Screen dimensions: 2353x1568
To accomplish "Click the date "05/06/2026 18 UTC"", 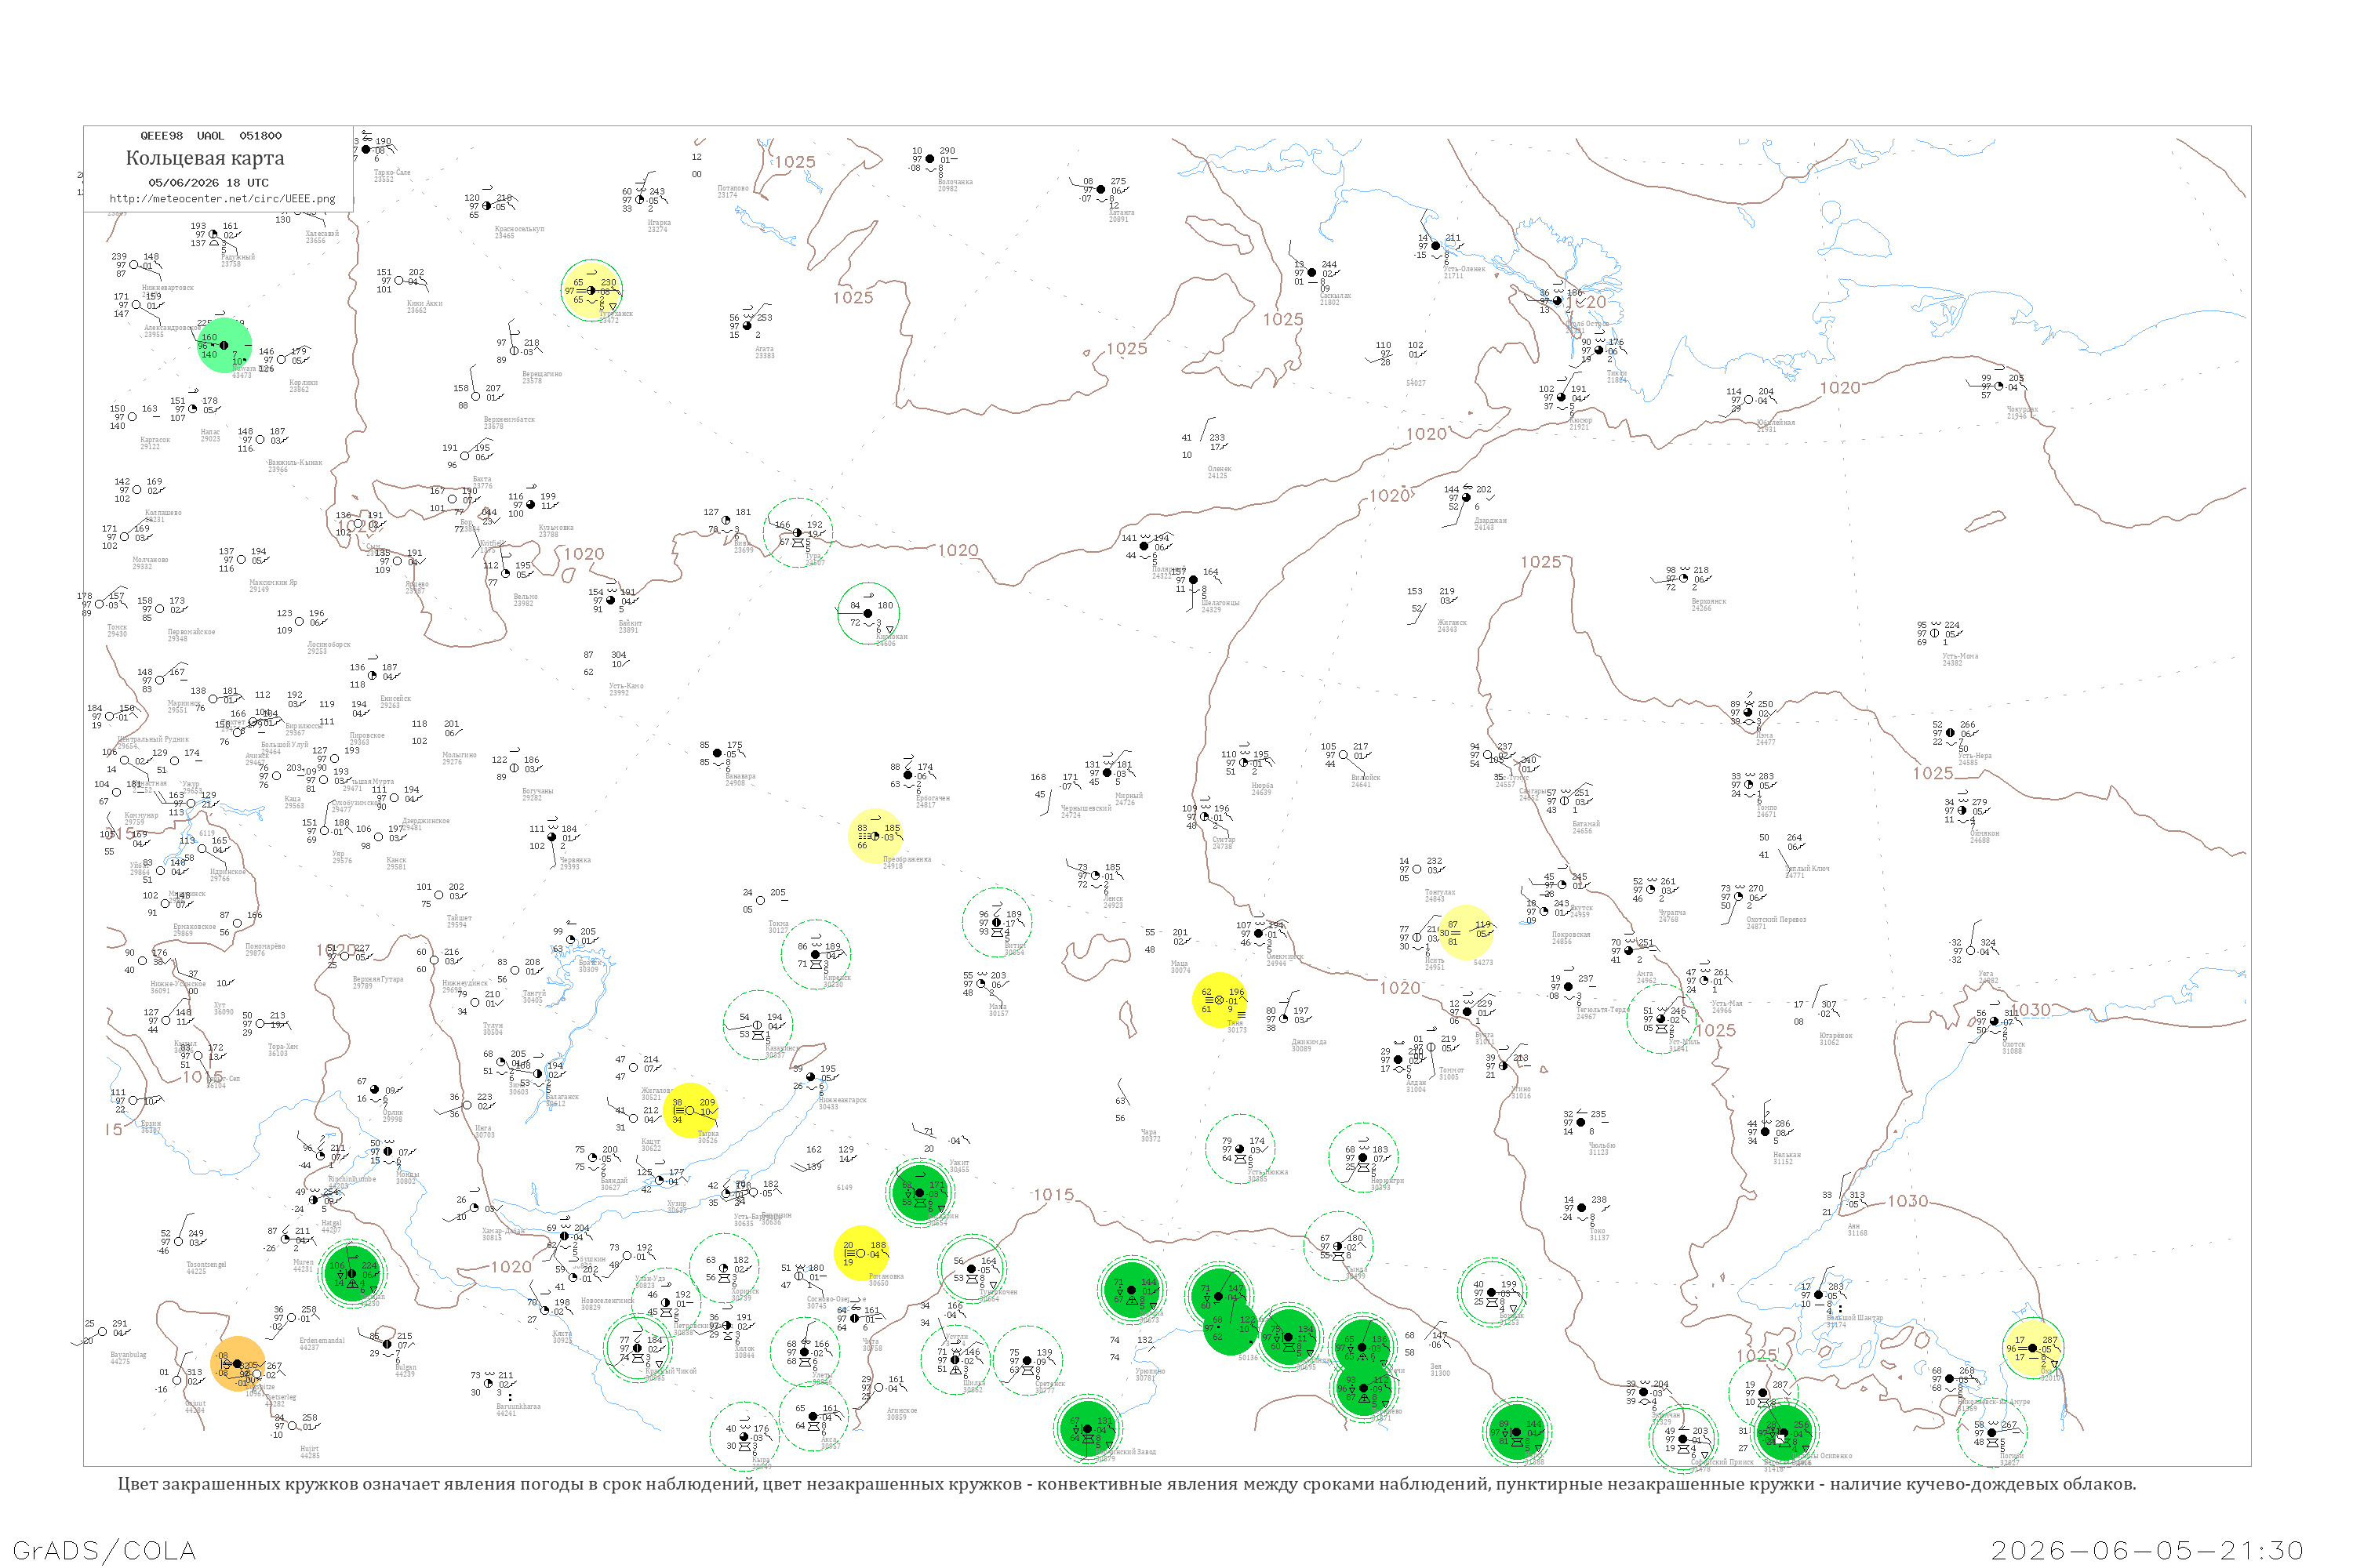I will click(x=209, y=183).
